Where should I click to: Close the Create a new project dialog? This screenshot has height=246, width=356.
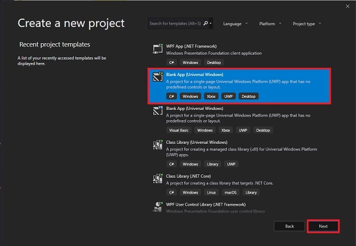348,7
